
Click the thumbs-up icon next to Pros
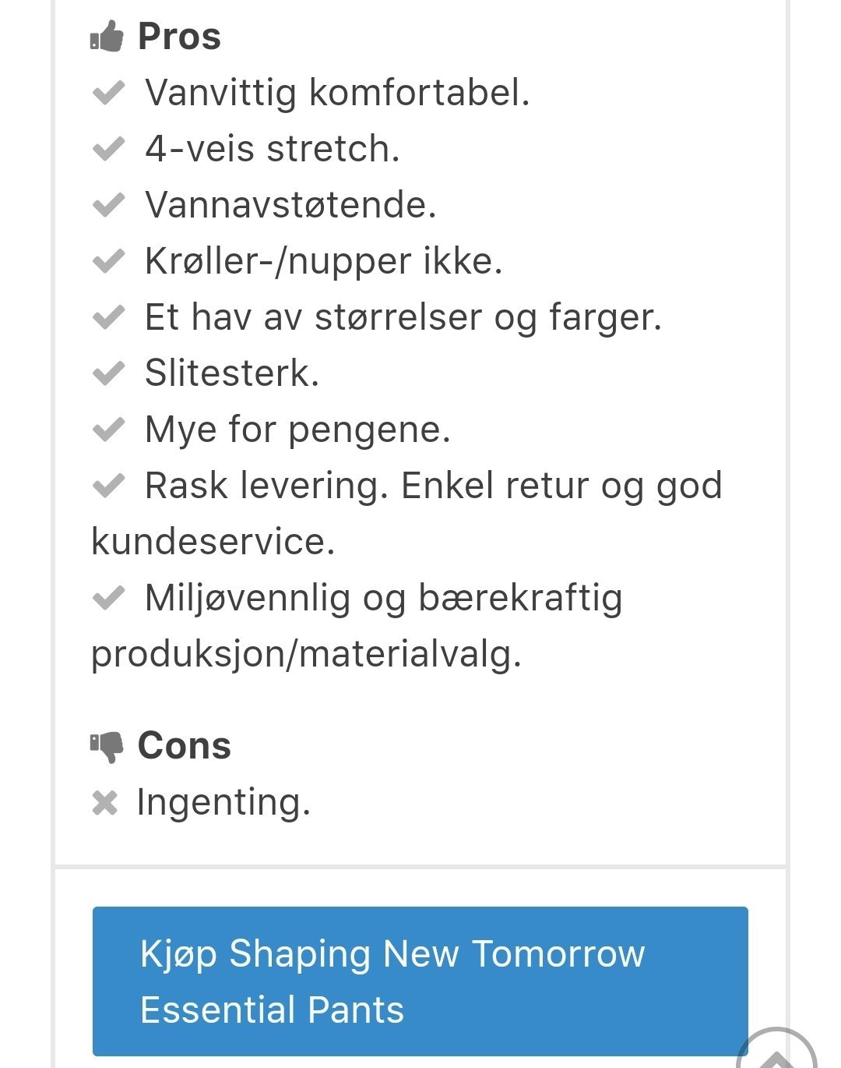coord(107,36)
